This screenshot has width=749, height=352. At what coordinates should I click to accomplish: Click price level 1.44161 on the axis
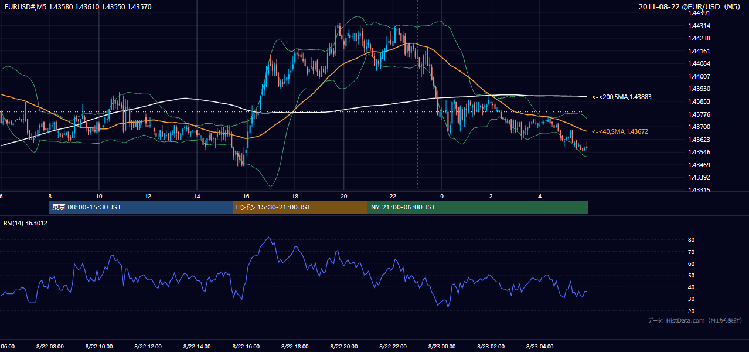point(699,51)
